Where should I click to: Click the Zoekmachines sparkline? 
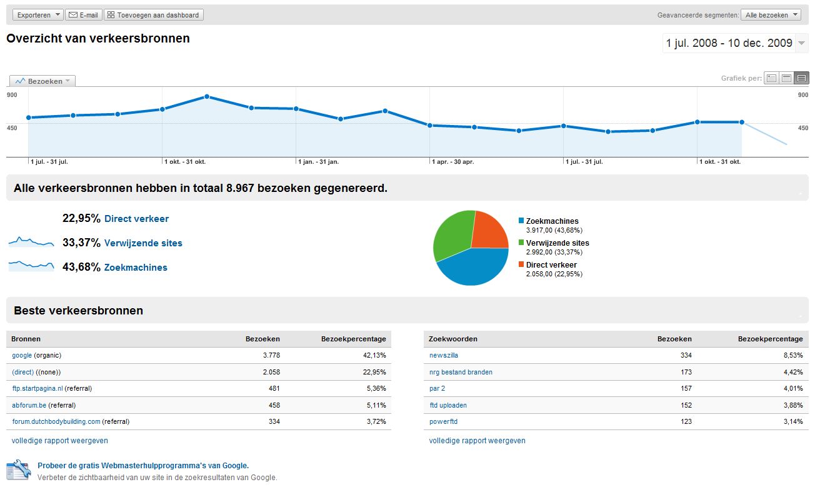pos(31,266)
